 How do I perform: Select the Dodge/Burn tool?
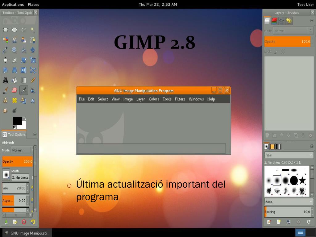pos(14,110)
